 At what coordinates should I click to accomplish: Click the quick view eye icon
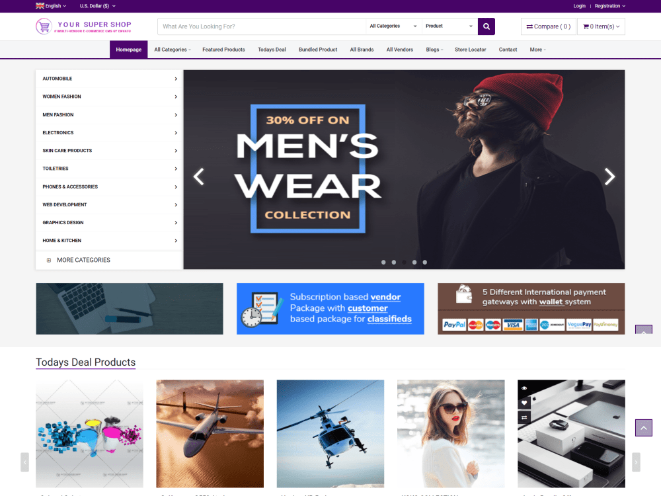[x=524, y=388]
